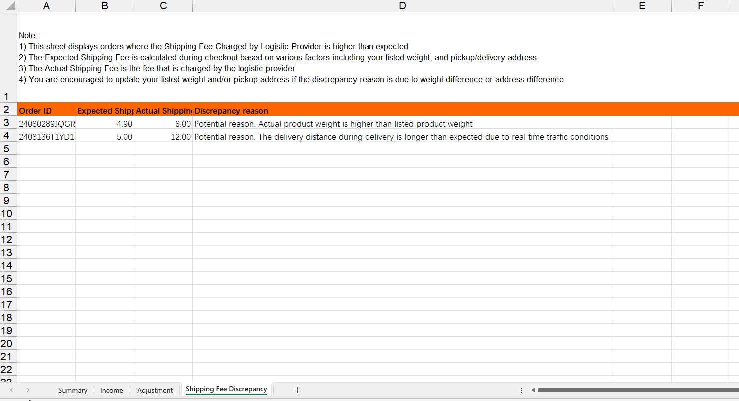
Task: Click the Discrepancy reason header cell
Action: 402,111
